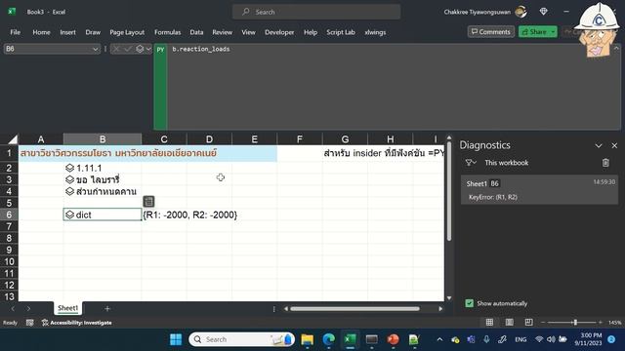The height and width of the screenshot is (351, 625).
Task: Select cell with {R1: -2000, R2: -2000}
Action: (x=164, y=214)
